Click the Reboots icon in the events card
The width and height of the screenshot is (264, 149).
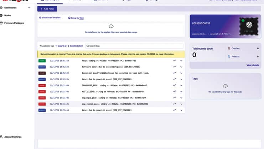229,56
